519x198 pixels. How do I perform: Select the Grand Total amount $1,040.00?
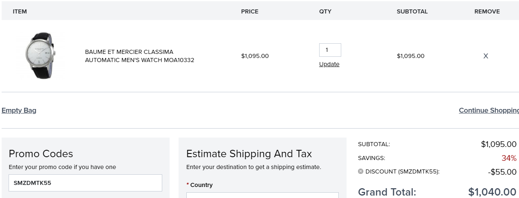(492, 192)
